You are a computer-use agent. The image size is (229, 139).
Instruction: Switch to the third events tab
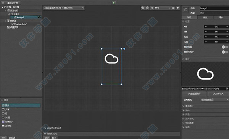point(221,18)
